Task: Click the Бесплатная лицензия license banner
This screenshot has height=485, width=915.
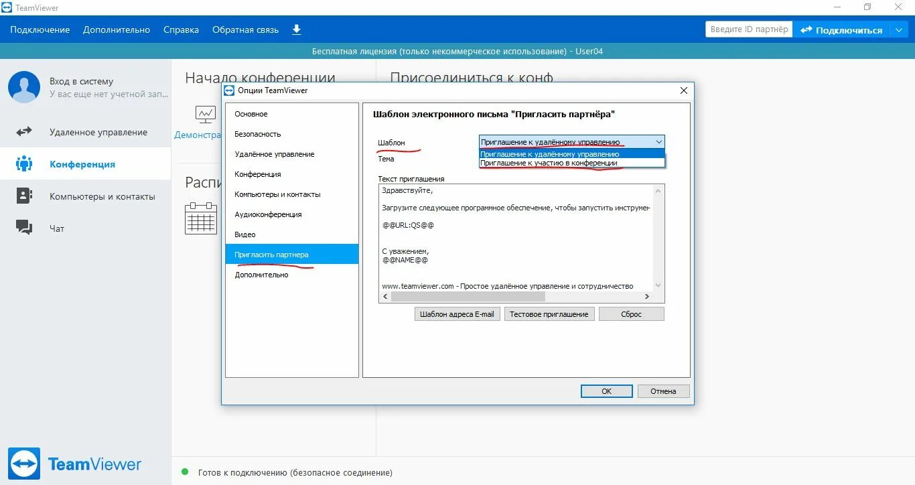Action: [457, 52]
